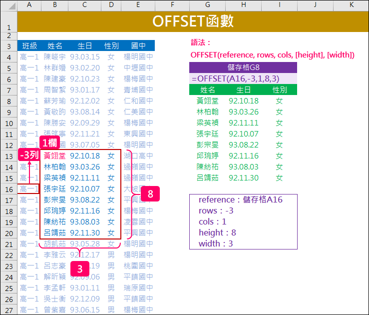The width and height of the screenshot is (369, 315).
Task: Click the 生日 header in blue table
Action: point(85,45)
